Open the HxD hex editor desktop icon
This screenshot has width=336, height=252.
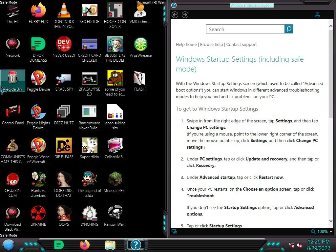coord(89,13)
